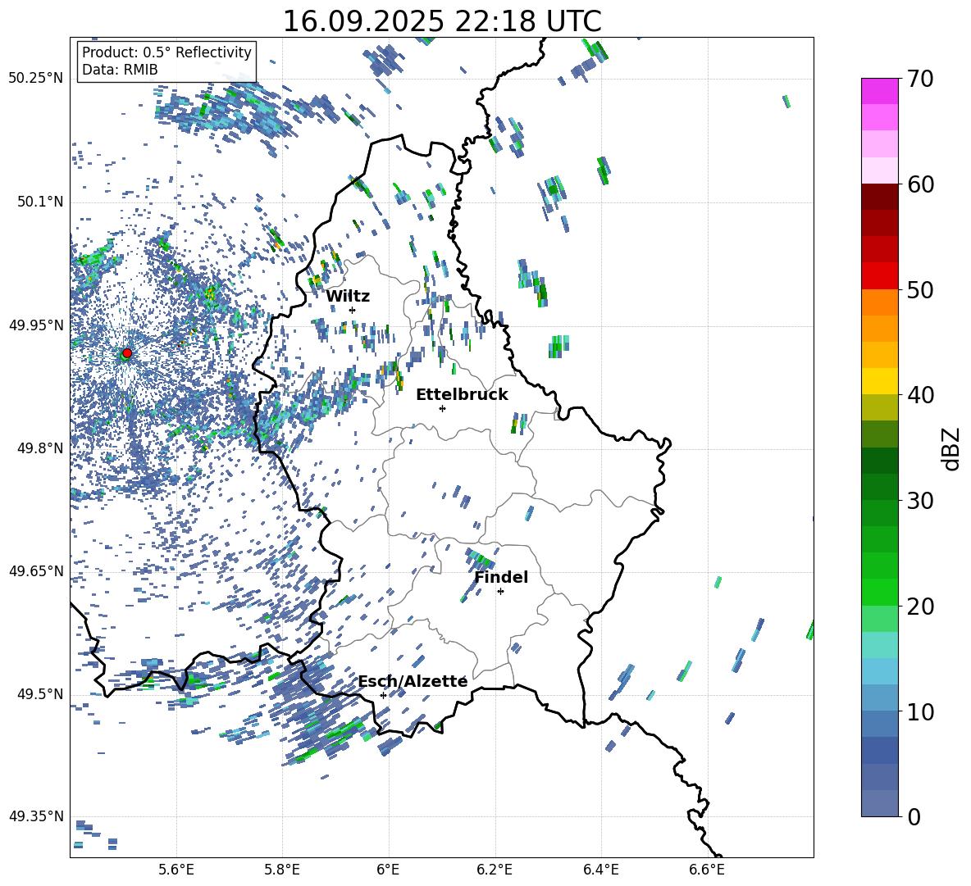Select the yellow swatch at 40 dBZ
The image size is (971, 886).
click(x=880, y=381)
